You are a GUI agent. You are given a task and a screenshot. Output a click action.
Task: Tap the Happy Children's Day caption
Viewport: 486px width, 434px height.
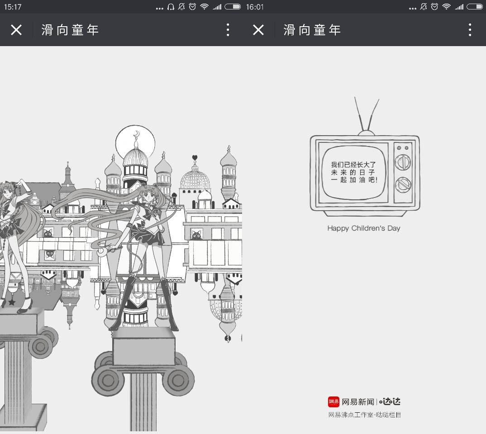(x=364, y=228)
